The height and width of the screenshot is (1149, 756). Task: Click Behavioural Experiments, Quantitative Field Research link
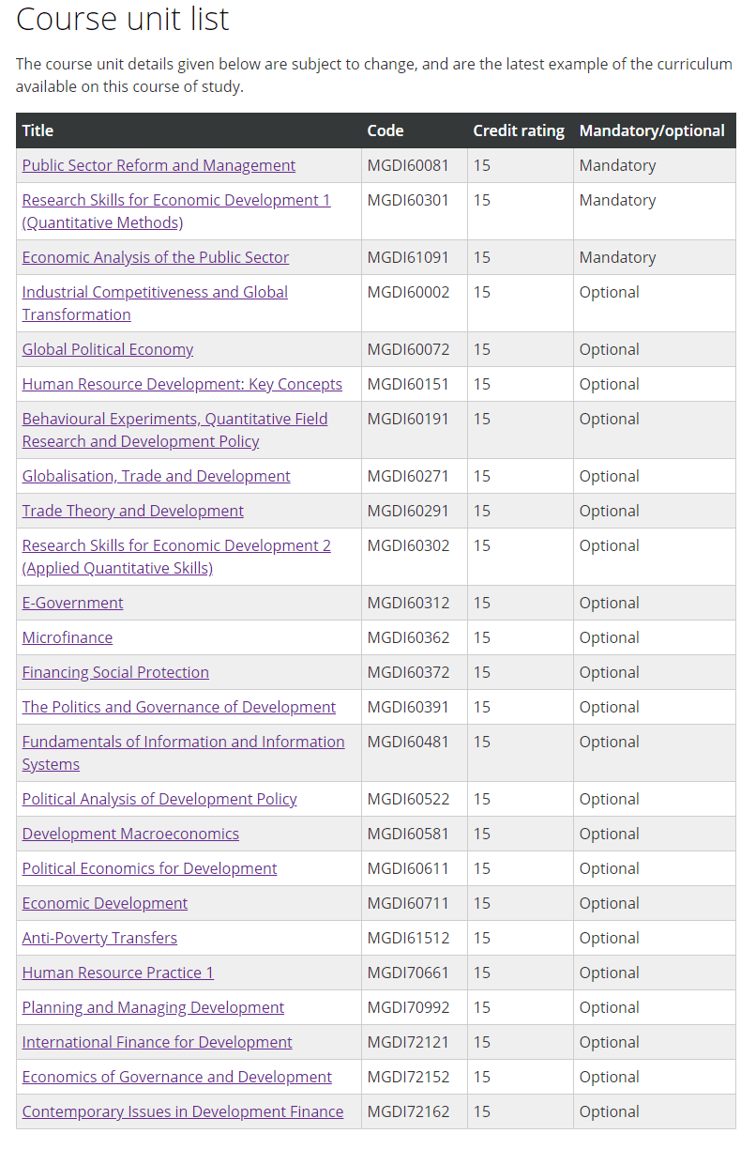(174, 419)
